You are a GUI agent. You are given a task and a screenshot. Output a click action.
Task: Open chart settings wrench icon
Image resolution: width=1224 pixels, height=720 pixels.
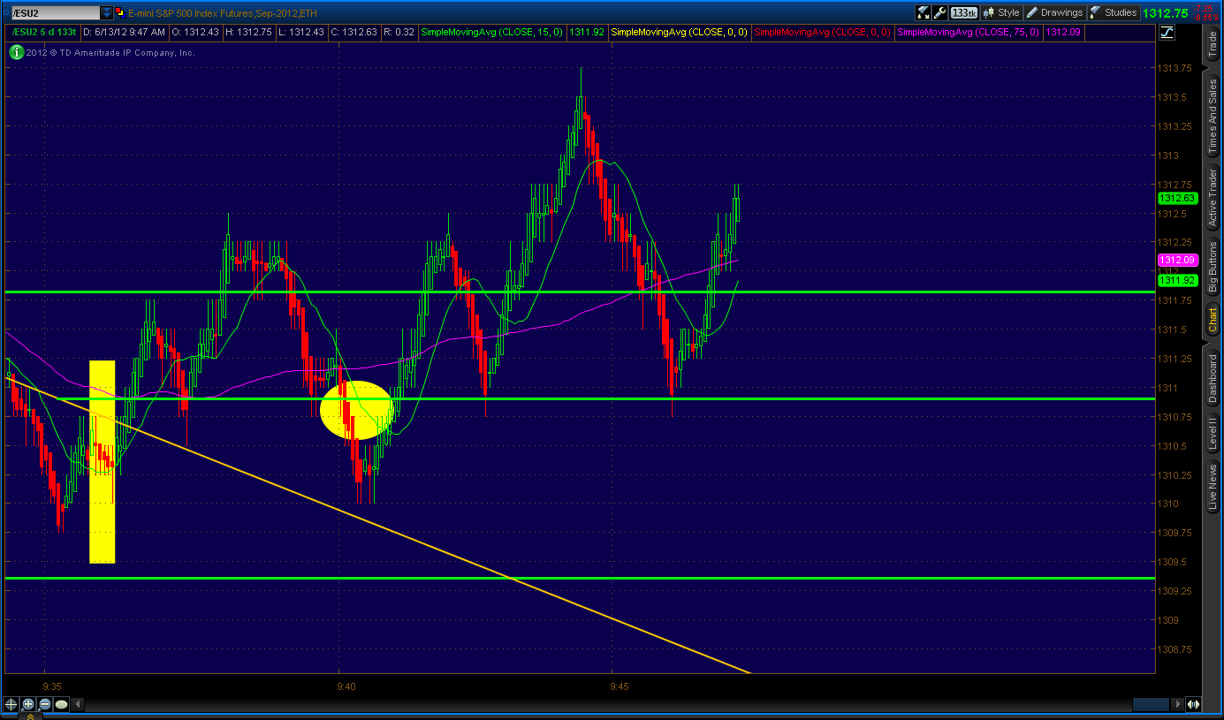click(940, 12)
